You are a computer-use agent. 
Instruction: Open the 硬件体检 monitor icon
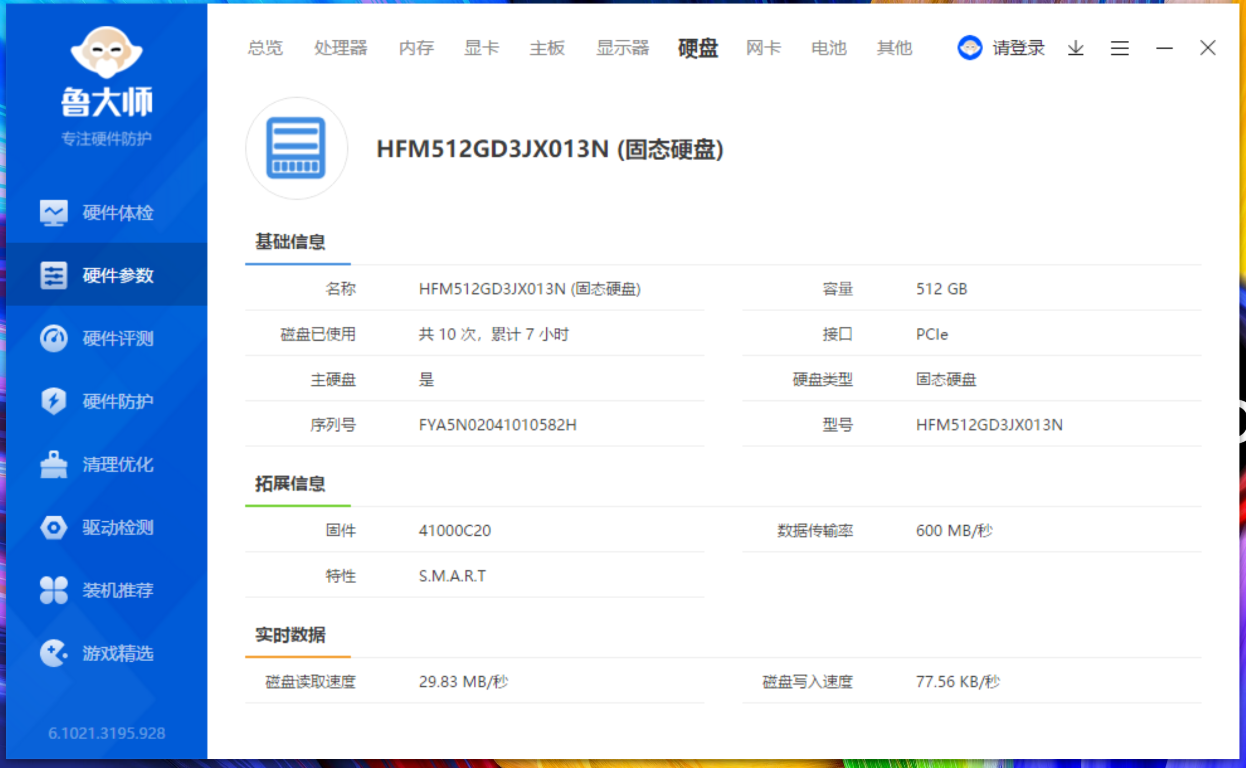point(53,213)
